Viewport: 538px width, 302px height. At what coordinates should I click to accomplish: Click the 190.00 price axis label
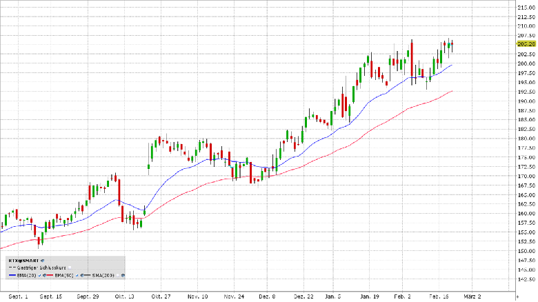click(x=527, y=101)
